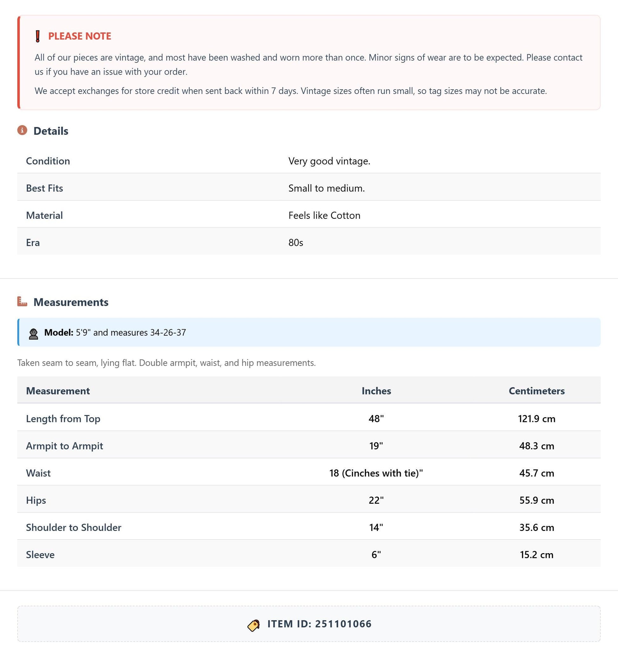Click the Inches column header
The height and width of the screenshot is (657, 618).
(x=376, y=391)
